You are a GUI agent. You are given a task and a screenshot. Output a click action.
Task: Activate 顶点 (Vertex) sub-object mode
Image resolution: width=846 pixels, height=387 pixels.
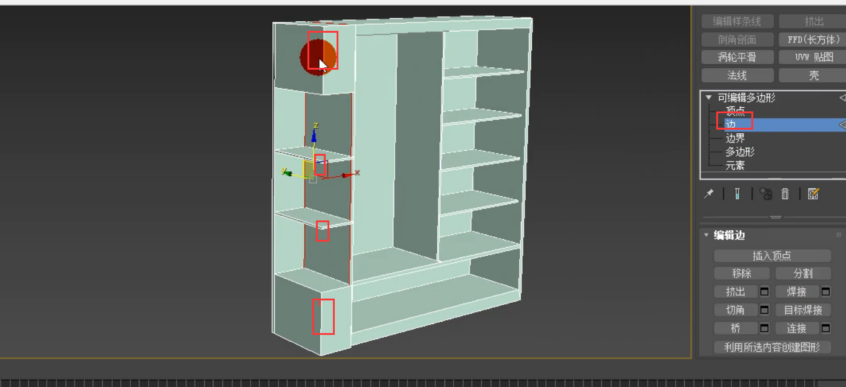pyautogui.click(x=735, y=111)
